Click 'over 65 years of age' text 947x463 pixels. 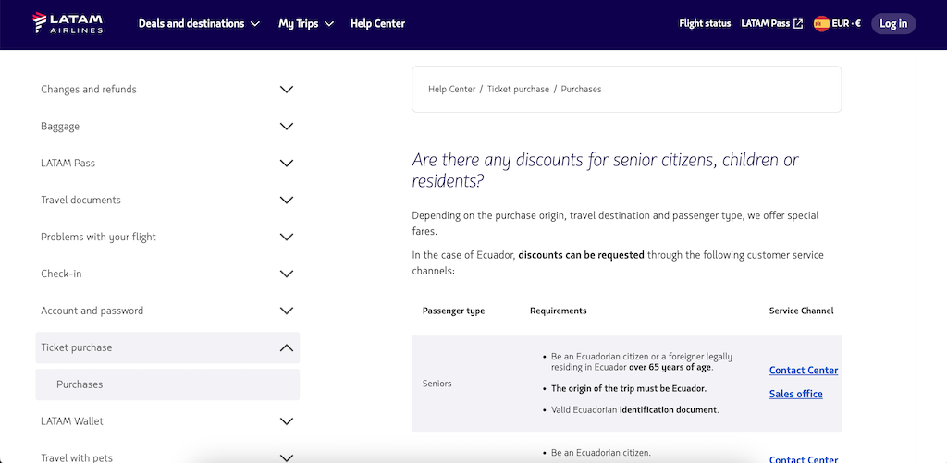pyautogui.click(x=671, y=367)
